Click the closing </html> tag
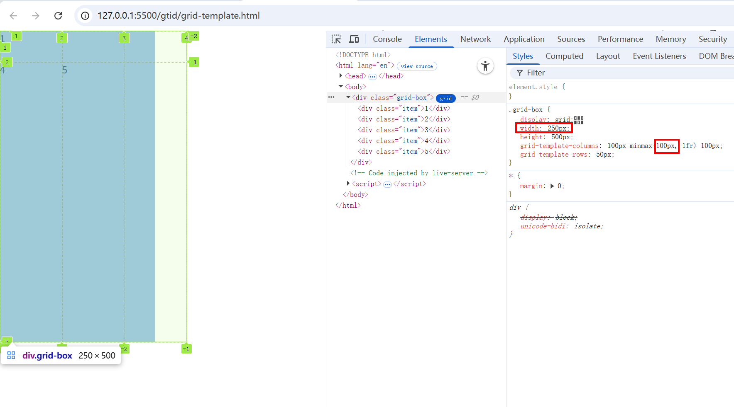 [x=348, y=205]
